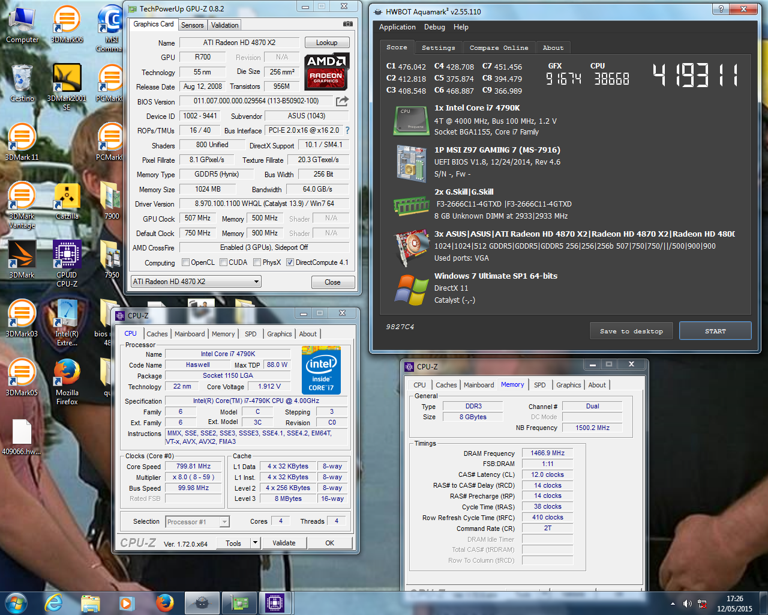Open the Mainboard tab in left CPU-Z

pos(190,334)
